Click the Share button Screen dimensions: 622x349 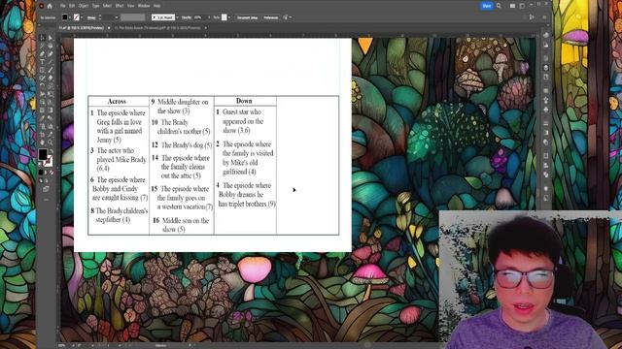(x=487, y=6)
